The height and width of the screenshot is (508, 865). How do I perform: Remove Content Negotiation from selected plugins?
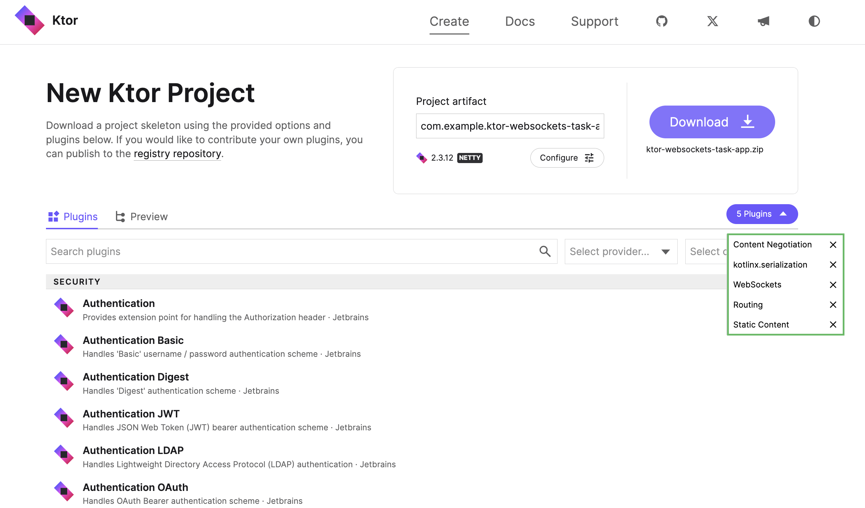click(x=833, y=244)
